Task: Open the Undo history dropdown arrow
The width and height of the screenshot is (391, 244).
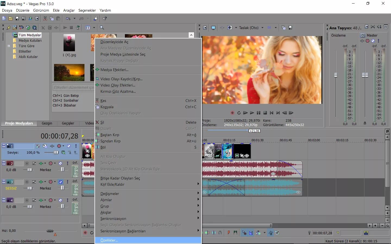Action: point(74,18)
